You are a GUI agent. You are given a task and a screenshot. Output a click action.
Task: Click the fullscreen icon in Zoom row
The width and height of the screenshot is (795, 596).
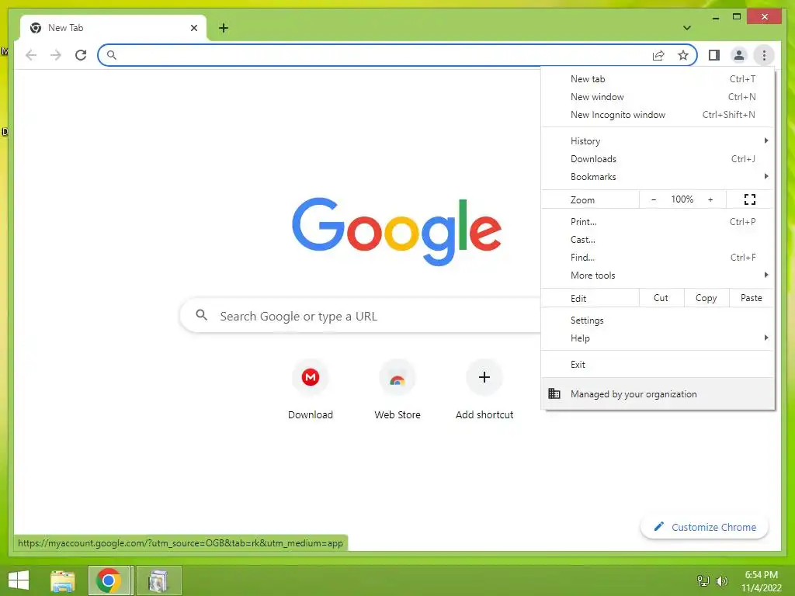749,199
